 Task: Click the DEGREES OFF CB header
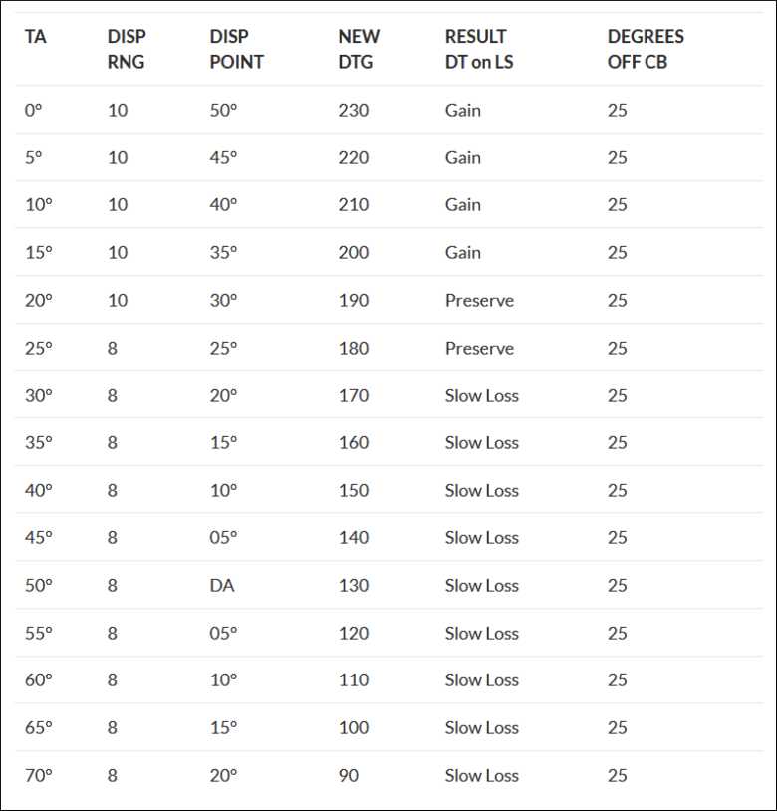[646, 49]
